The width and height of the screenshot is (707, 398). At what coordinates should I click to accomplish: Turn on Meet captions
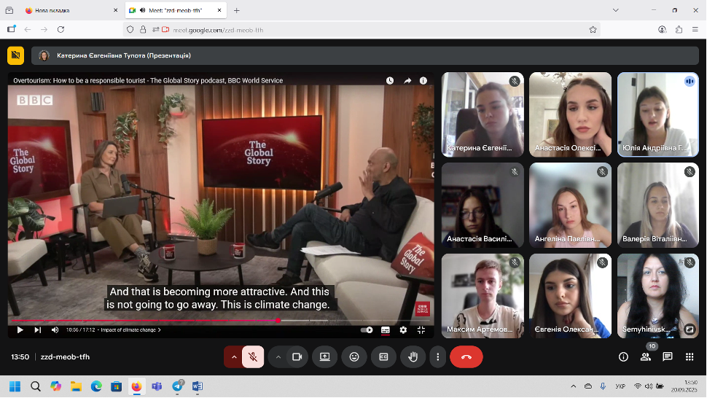(x=383, y=356)
